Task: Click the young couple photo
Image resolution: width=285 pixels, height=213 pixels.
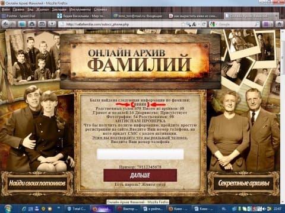Action: click(x=37, y=129)
